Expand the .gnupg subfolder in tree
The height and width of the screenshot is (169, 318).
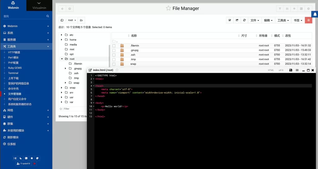pos(66,68)
